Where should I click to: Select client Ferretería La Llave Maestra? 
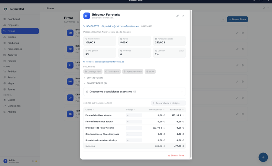98,115
